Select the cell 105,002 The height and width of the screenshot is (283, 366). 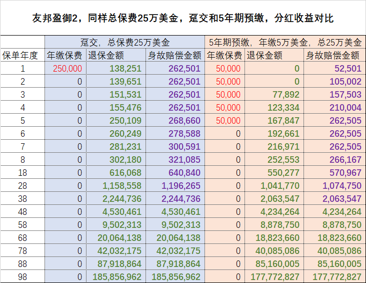click(x=334, y=81)
